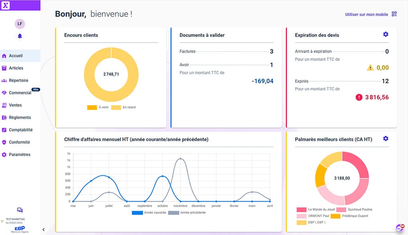Toggle the Quichaud Pauline legend swatch

point(341,210)
